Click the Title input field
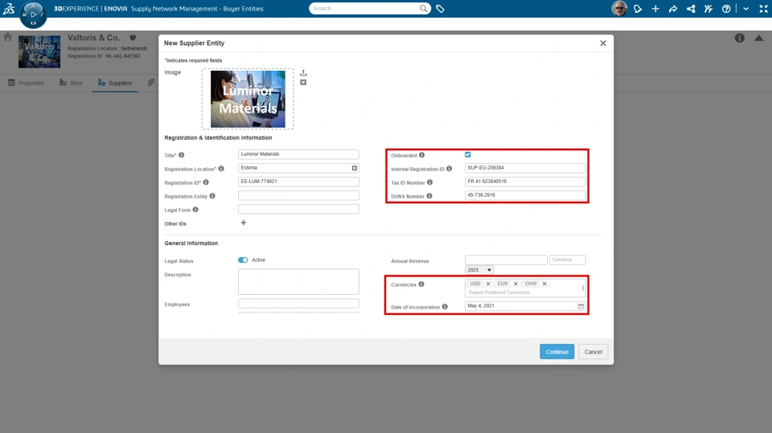This screenshot has height=433, width=772. 298,154
